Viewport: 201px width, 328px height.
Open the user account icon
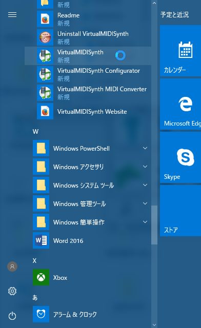12,266
